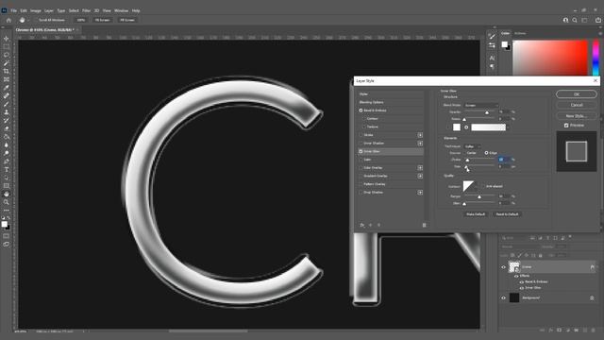Choose the Edge source radio button
The height and width of the screenshot is (340, 604).
pos(487,153)
